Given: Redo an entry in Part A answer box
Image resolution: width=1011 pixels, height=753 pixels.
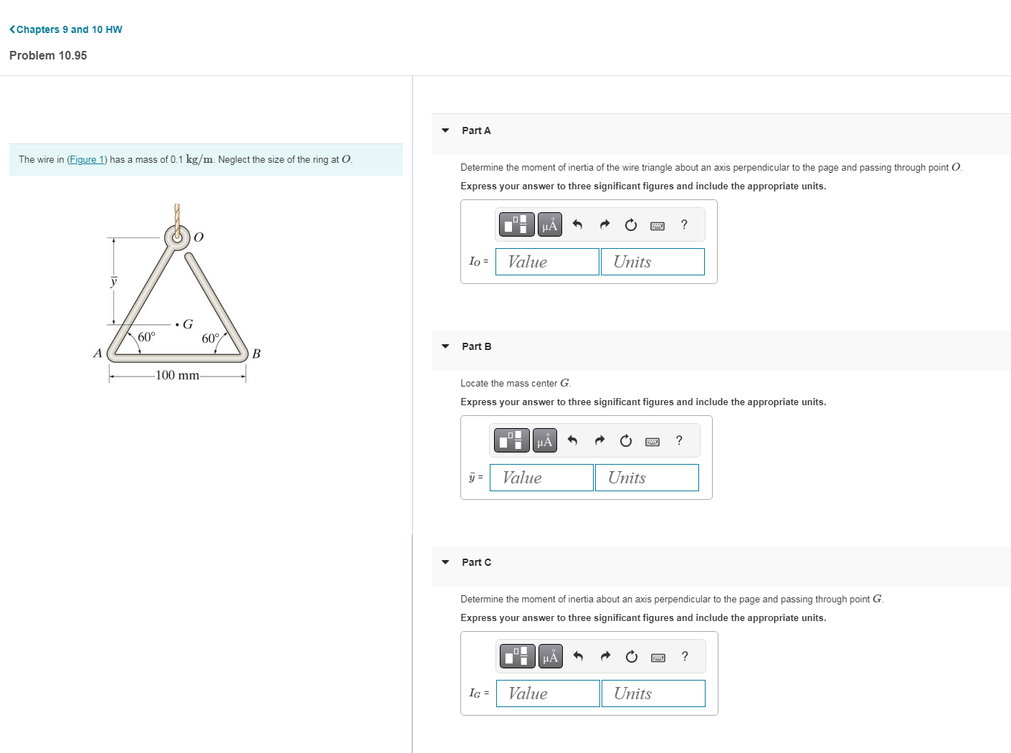Looking at the screenshot, I should coord(604,224).
